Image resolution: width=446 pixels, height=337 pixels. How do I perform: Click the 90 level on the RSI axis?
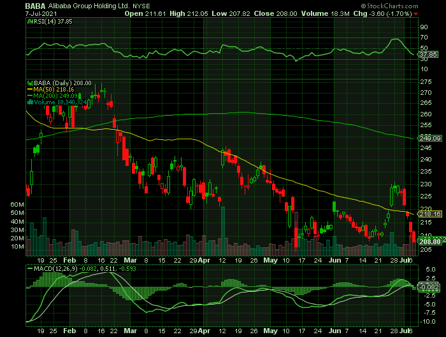pyautogui.click(x=424, y=27)
